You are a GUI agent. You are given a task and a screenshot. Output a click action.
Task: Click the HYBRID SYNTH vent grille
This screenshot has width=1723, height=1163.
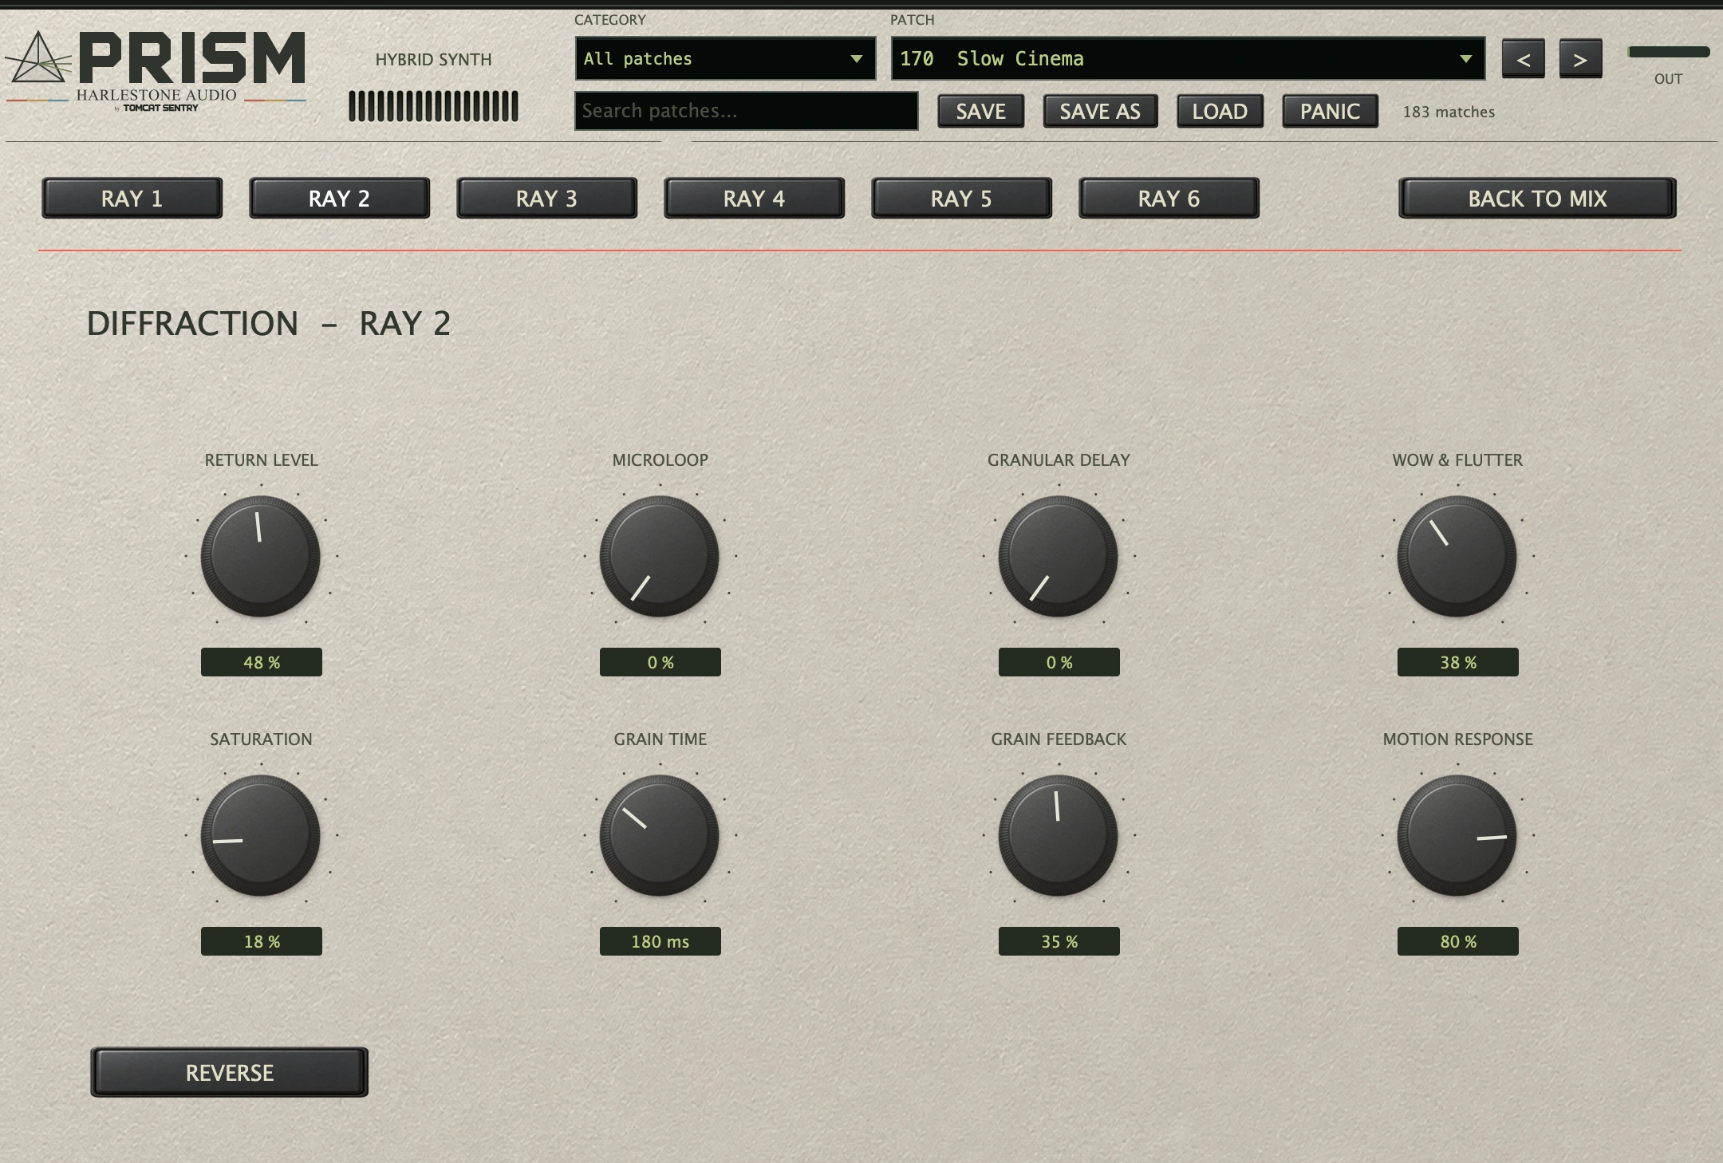[433, 106]
